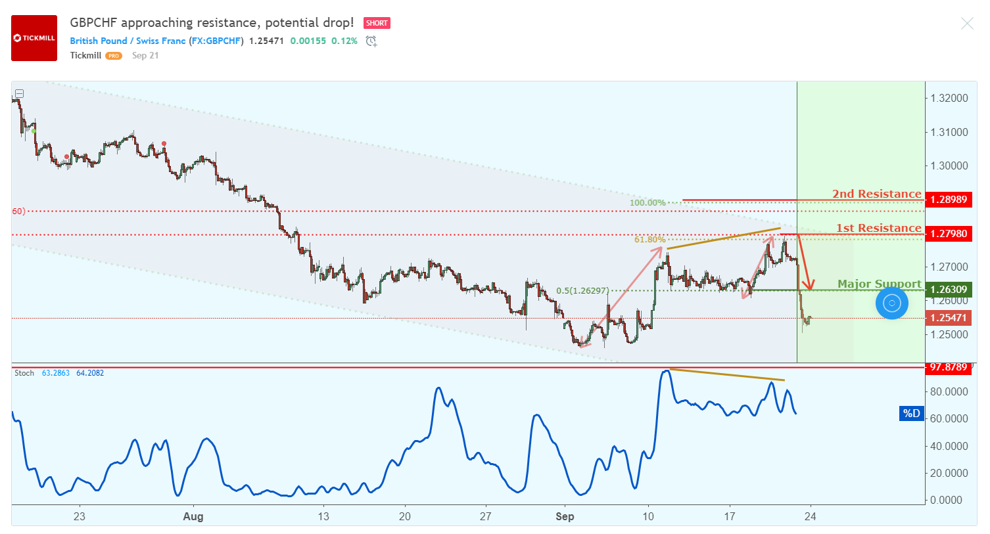990x534 pixels.
Task: Click the 61.80% Fibonacci label
Action: click(649, 240)
